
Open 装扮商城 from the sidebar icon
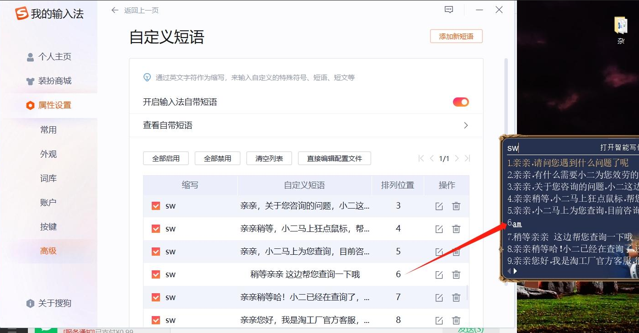tap(29, 81)
